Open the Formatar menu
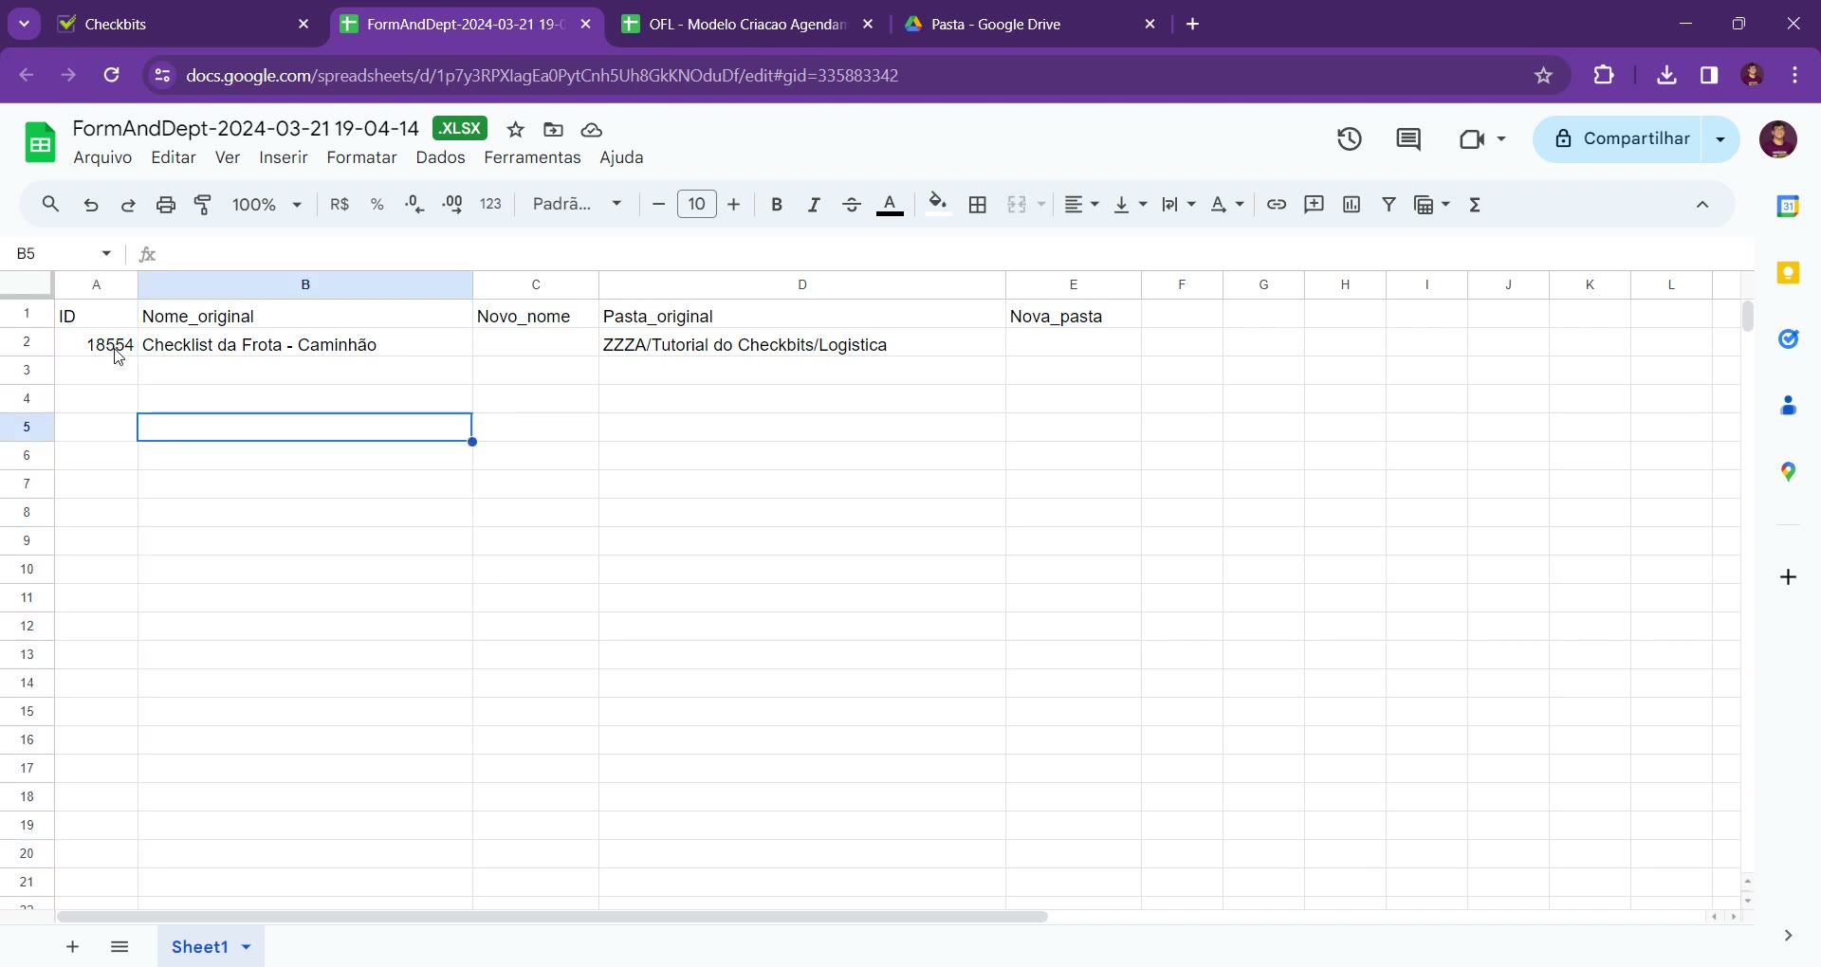Screen dimensions: 1821x967 pos(361,158)
